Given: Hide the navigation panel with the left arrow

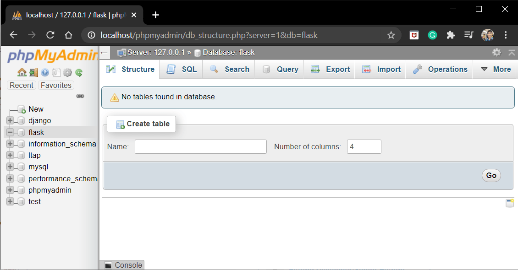Looking at the screenshot, I should coord(105,52).
